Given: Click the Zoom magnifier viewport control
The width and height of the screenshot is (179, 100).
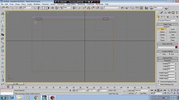Looking at the screenshot, I should point(168,90).
